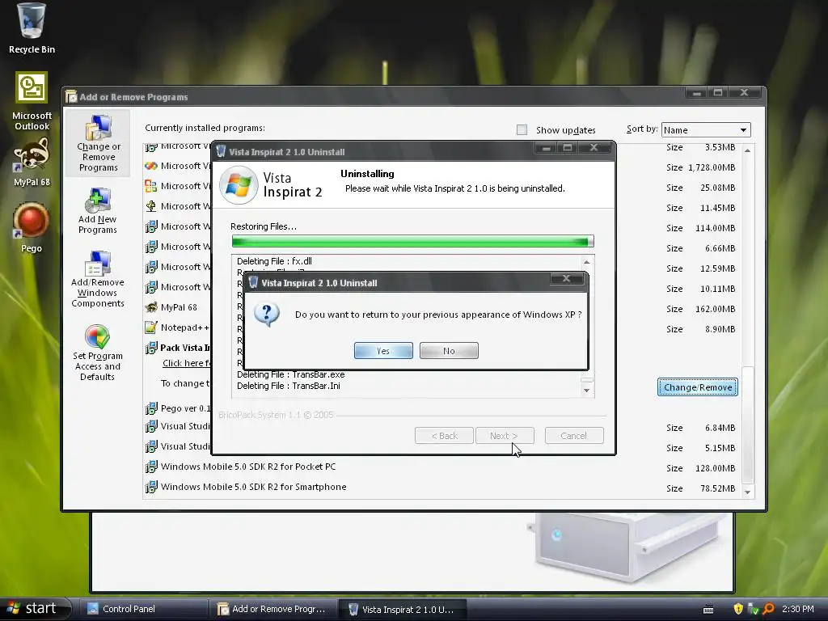Select the Pego ver entry in programs list

pyautogui.click(x=185, y=408)
